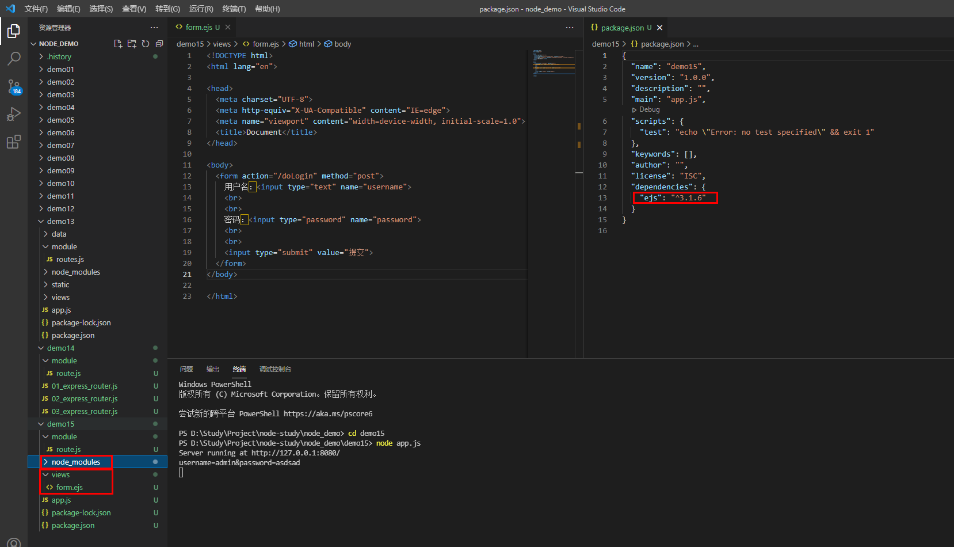The image size is (954, 547).
Task: Open route.js under demo15 module
Action: point(97,449)
